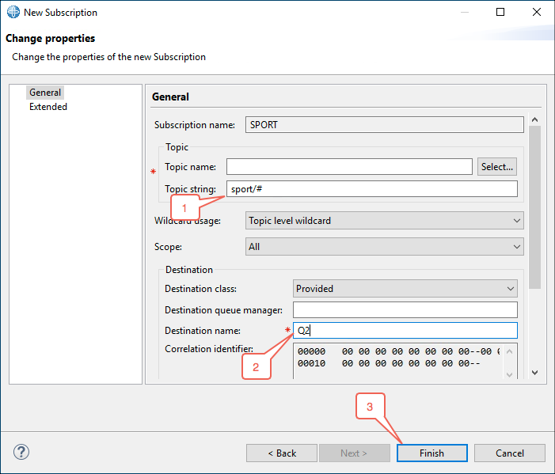Click the Subscription name field
Viewport: 555px width, 474px height.
385,125
